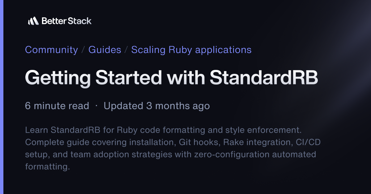This screenshot has width=371, height=194.
Task: Click description line starting with setup, and team
Action: 170,154
